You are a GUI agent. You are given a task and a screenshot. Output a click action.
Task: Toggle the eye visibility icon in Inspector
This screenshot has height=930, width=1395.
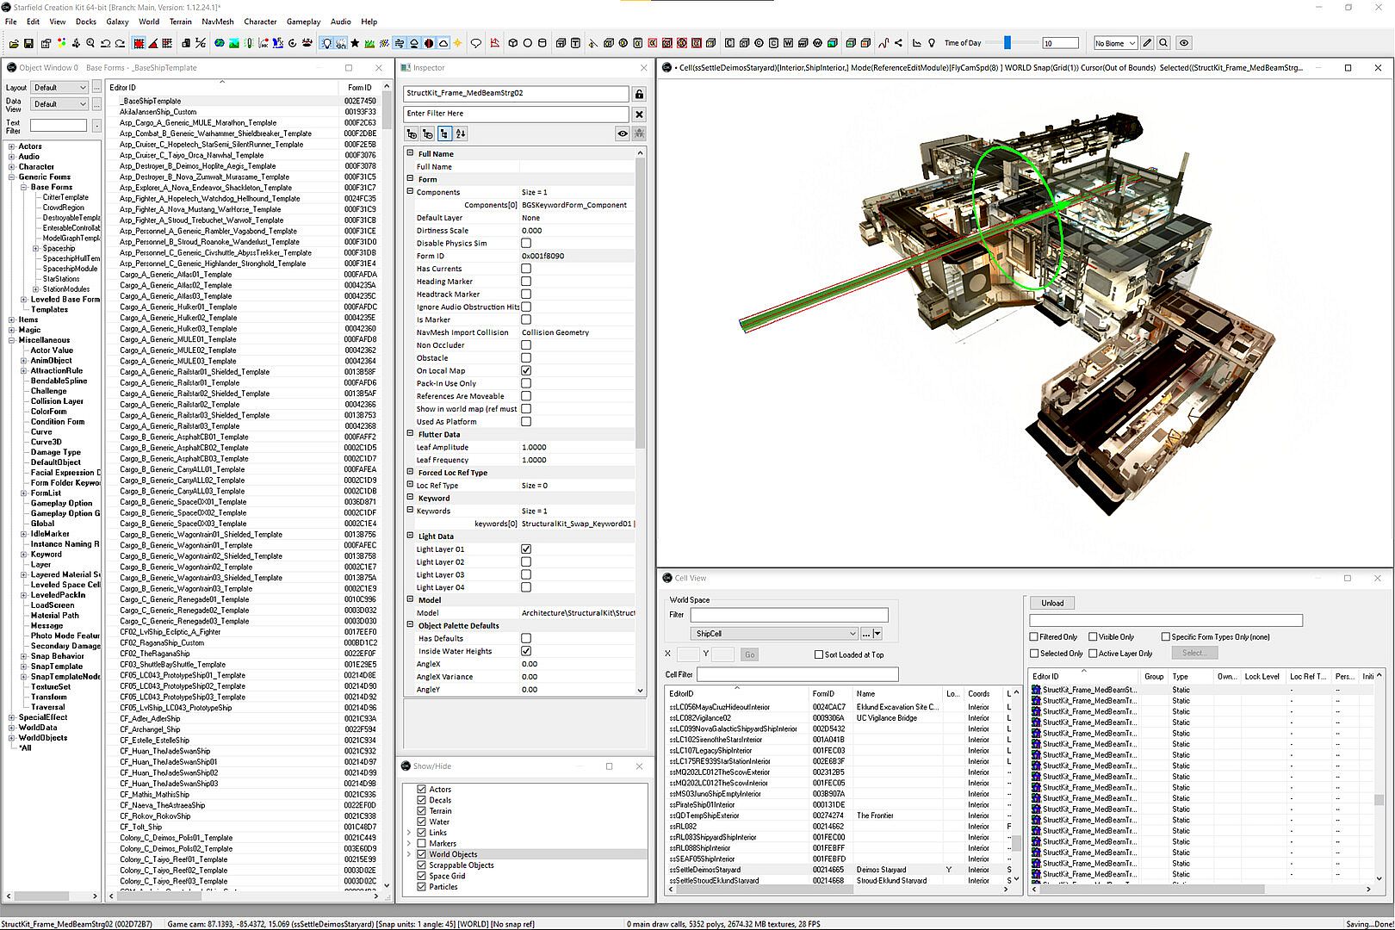pyautogui.click(x=622, y=133)
